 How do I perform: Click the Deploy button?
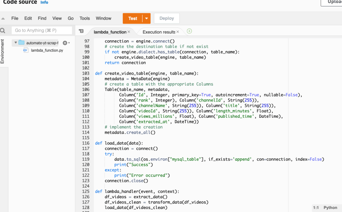point(167,18)
